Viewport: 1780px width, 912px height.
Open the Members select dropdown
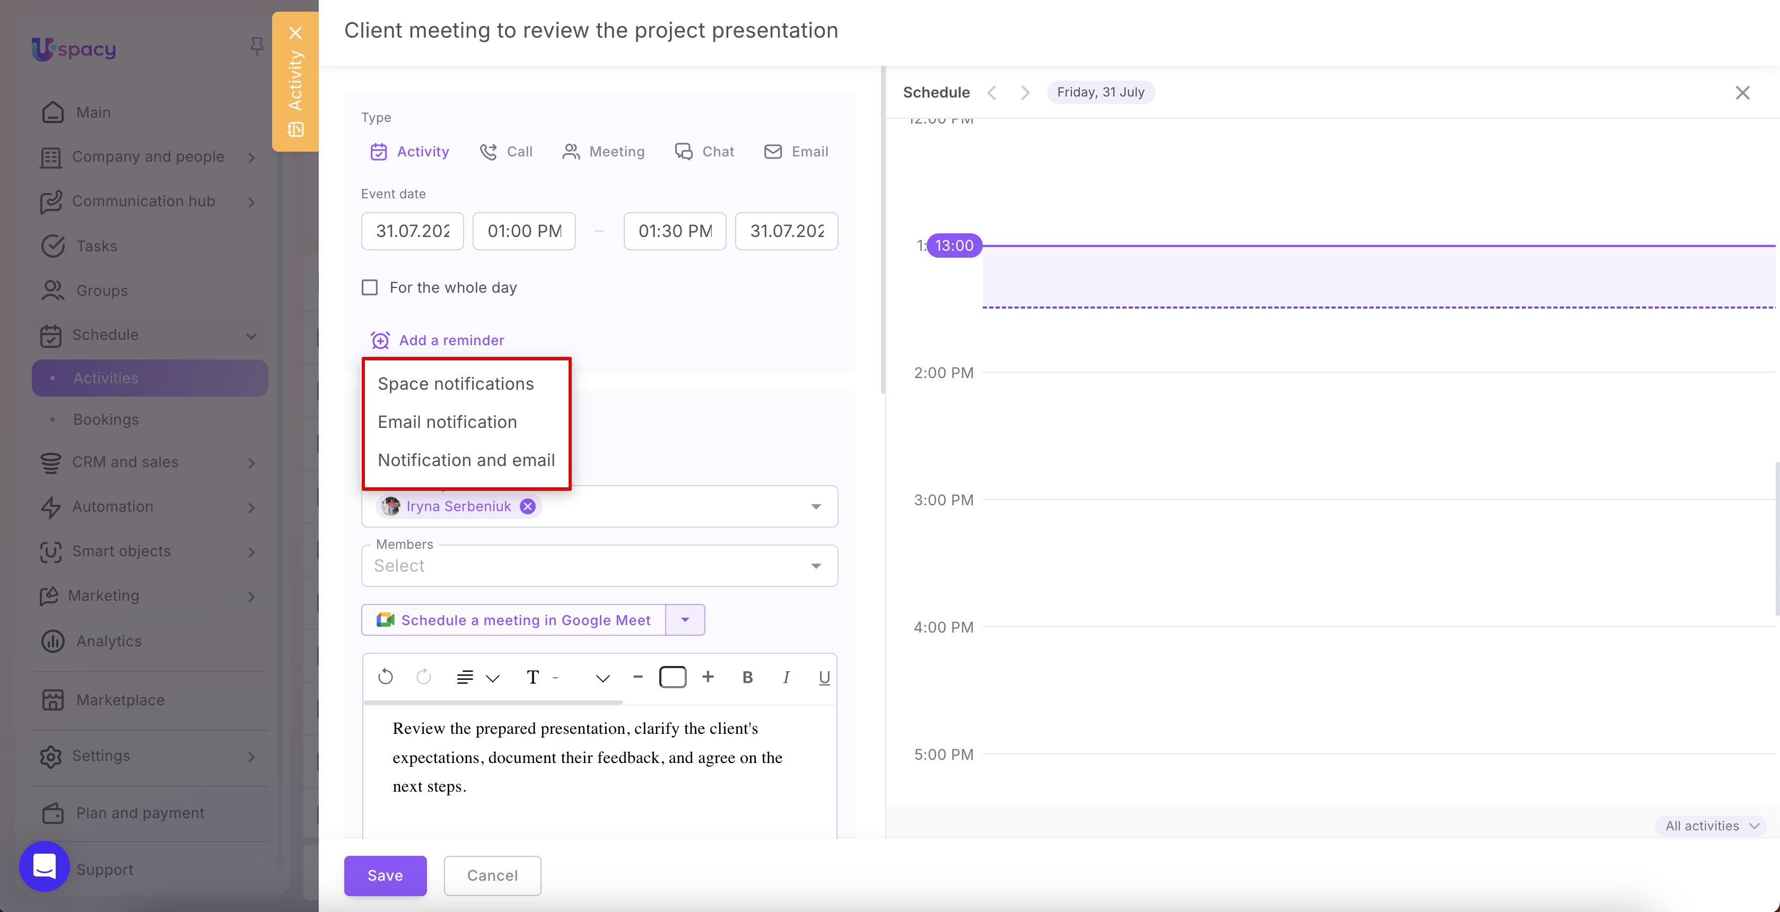coord(600,566)
